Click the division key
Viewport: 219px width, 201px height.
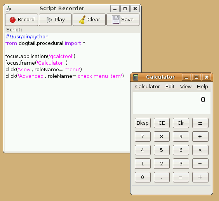point(200,136)
